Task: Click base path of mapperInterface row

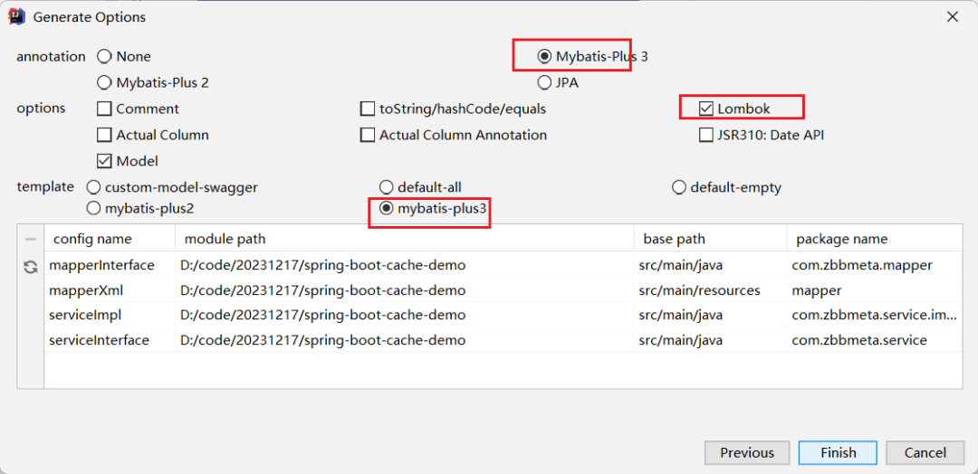Action: [x=711, y=265]
